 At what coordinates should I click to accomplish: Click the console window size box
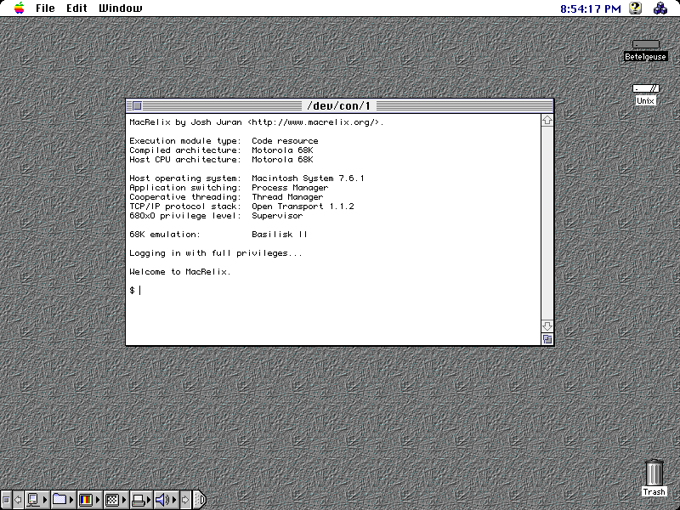coord(547,339)
